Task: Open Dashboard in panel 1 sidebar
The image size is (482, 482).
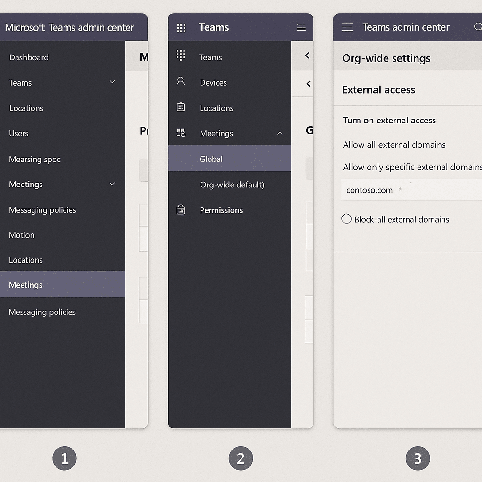Action: pyautogui.click(x=29, y=57)
